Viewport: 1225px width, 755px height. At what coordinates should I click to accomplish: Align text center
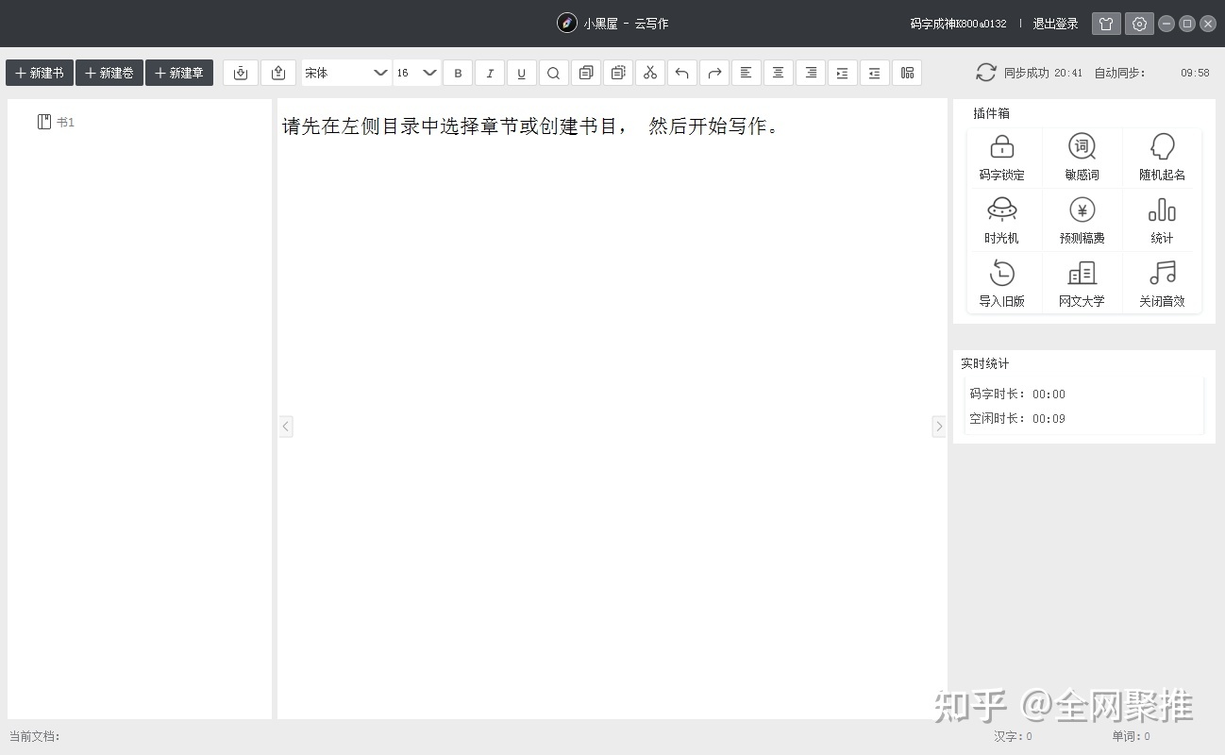[779, 73]
